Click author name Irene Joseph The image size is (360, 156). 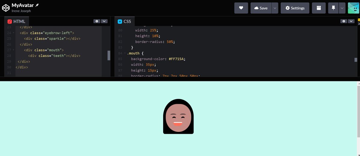[21, 11]
